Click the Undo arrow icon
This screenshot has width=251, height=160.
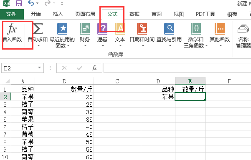[x=31, y=3]
